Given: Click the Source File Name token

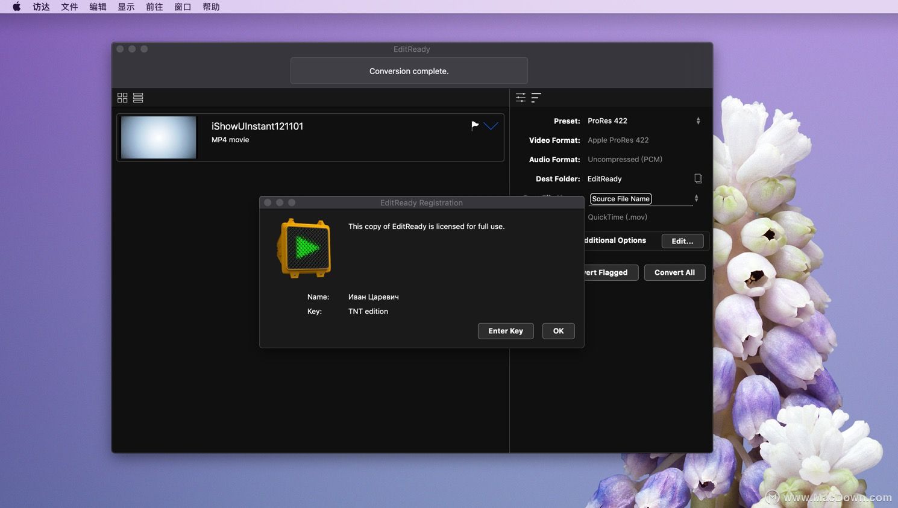Looking at the screenshot, I should point(621,199).
